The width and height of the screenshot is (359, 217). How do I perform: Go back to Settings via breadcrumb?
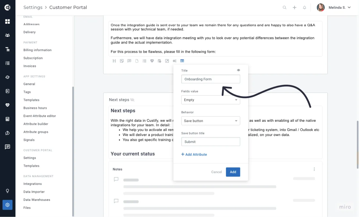pos(33,8)
